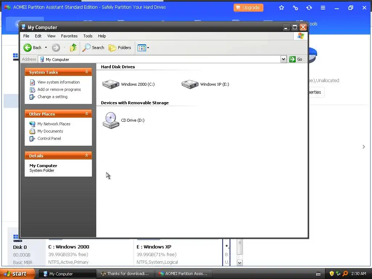The width and height of the screenshot is (372, 279).
Task: Collapse the System Tasks panel
Action: coord(86,72)
